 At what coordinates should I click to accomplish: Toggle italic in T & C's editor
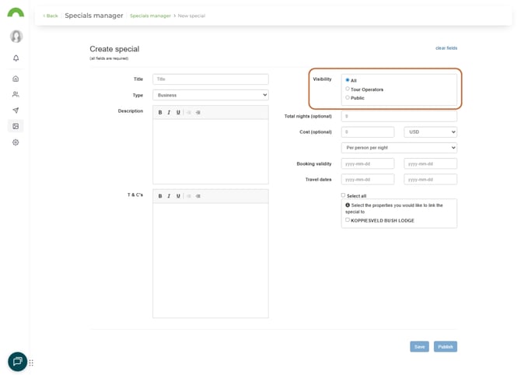(169, 196)
